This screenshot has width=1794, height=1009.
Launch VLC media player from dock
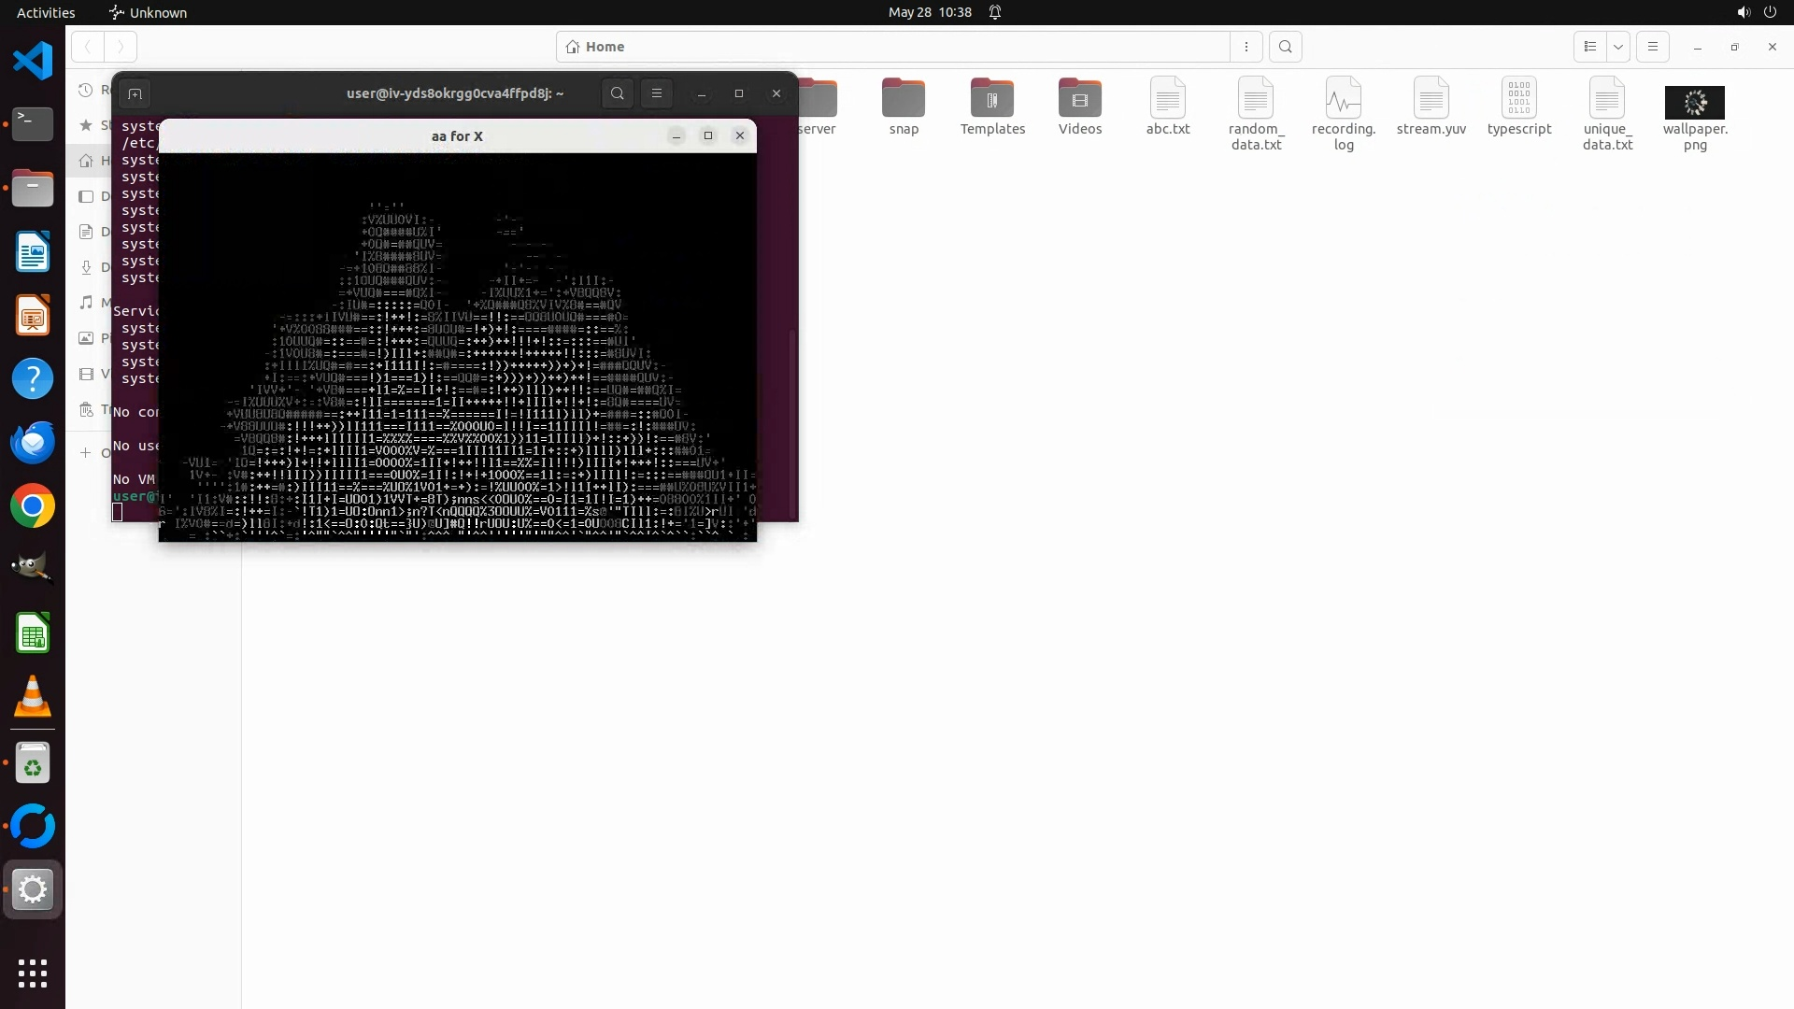tap(33, 697)
